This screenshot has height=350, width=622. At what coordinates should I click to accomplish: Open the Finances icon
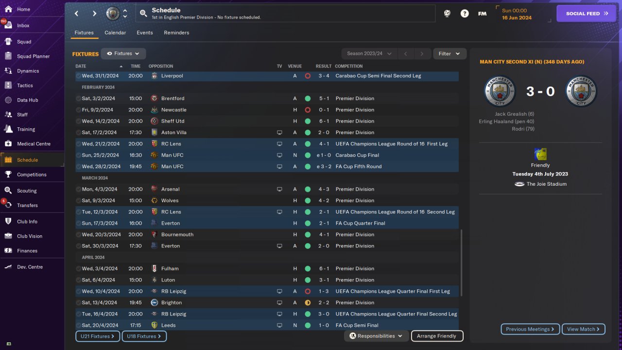click(8, 251)
